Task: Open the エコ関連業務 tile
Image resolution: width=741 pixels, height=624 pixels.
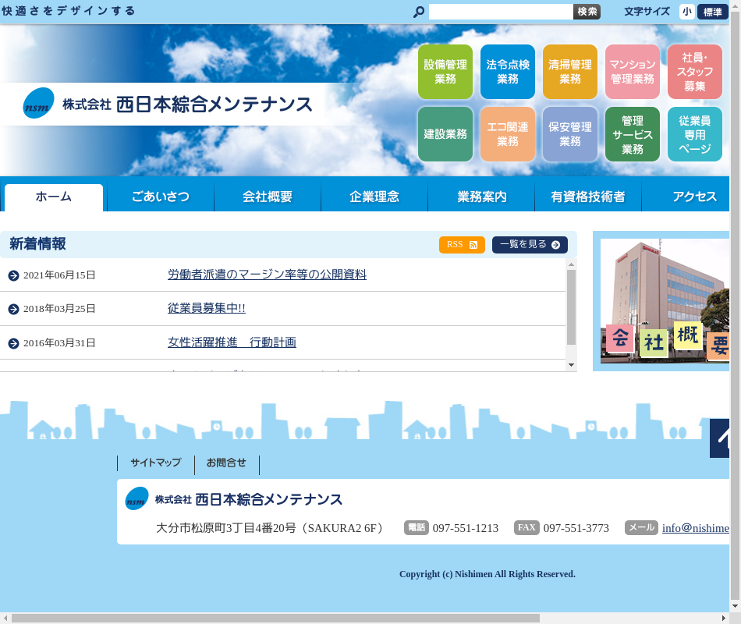Action: [508, 134]
